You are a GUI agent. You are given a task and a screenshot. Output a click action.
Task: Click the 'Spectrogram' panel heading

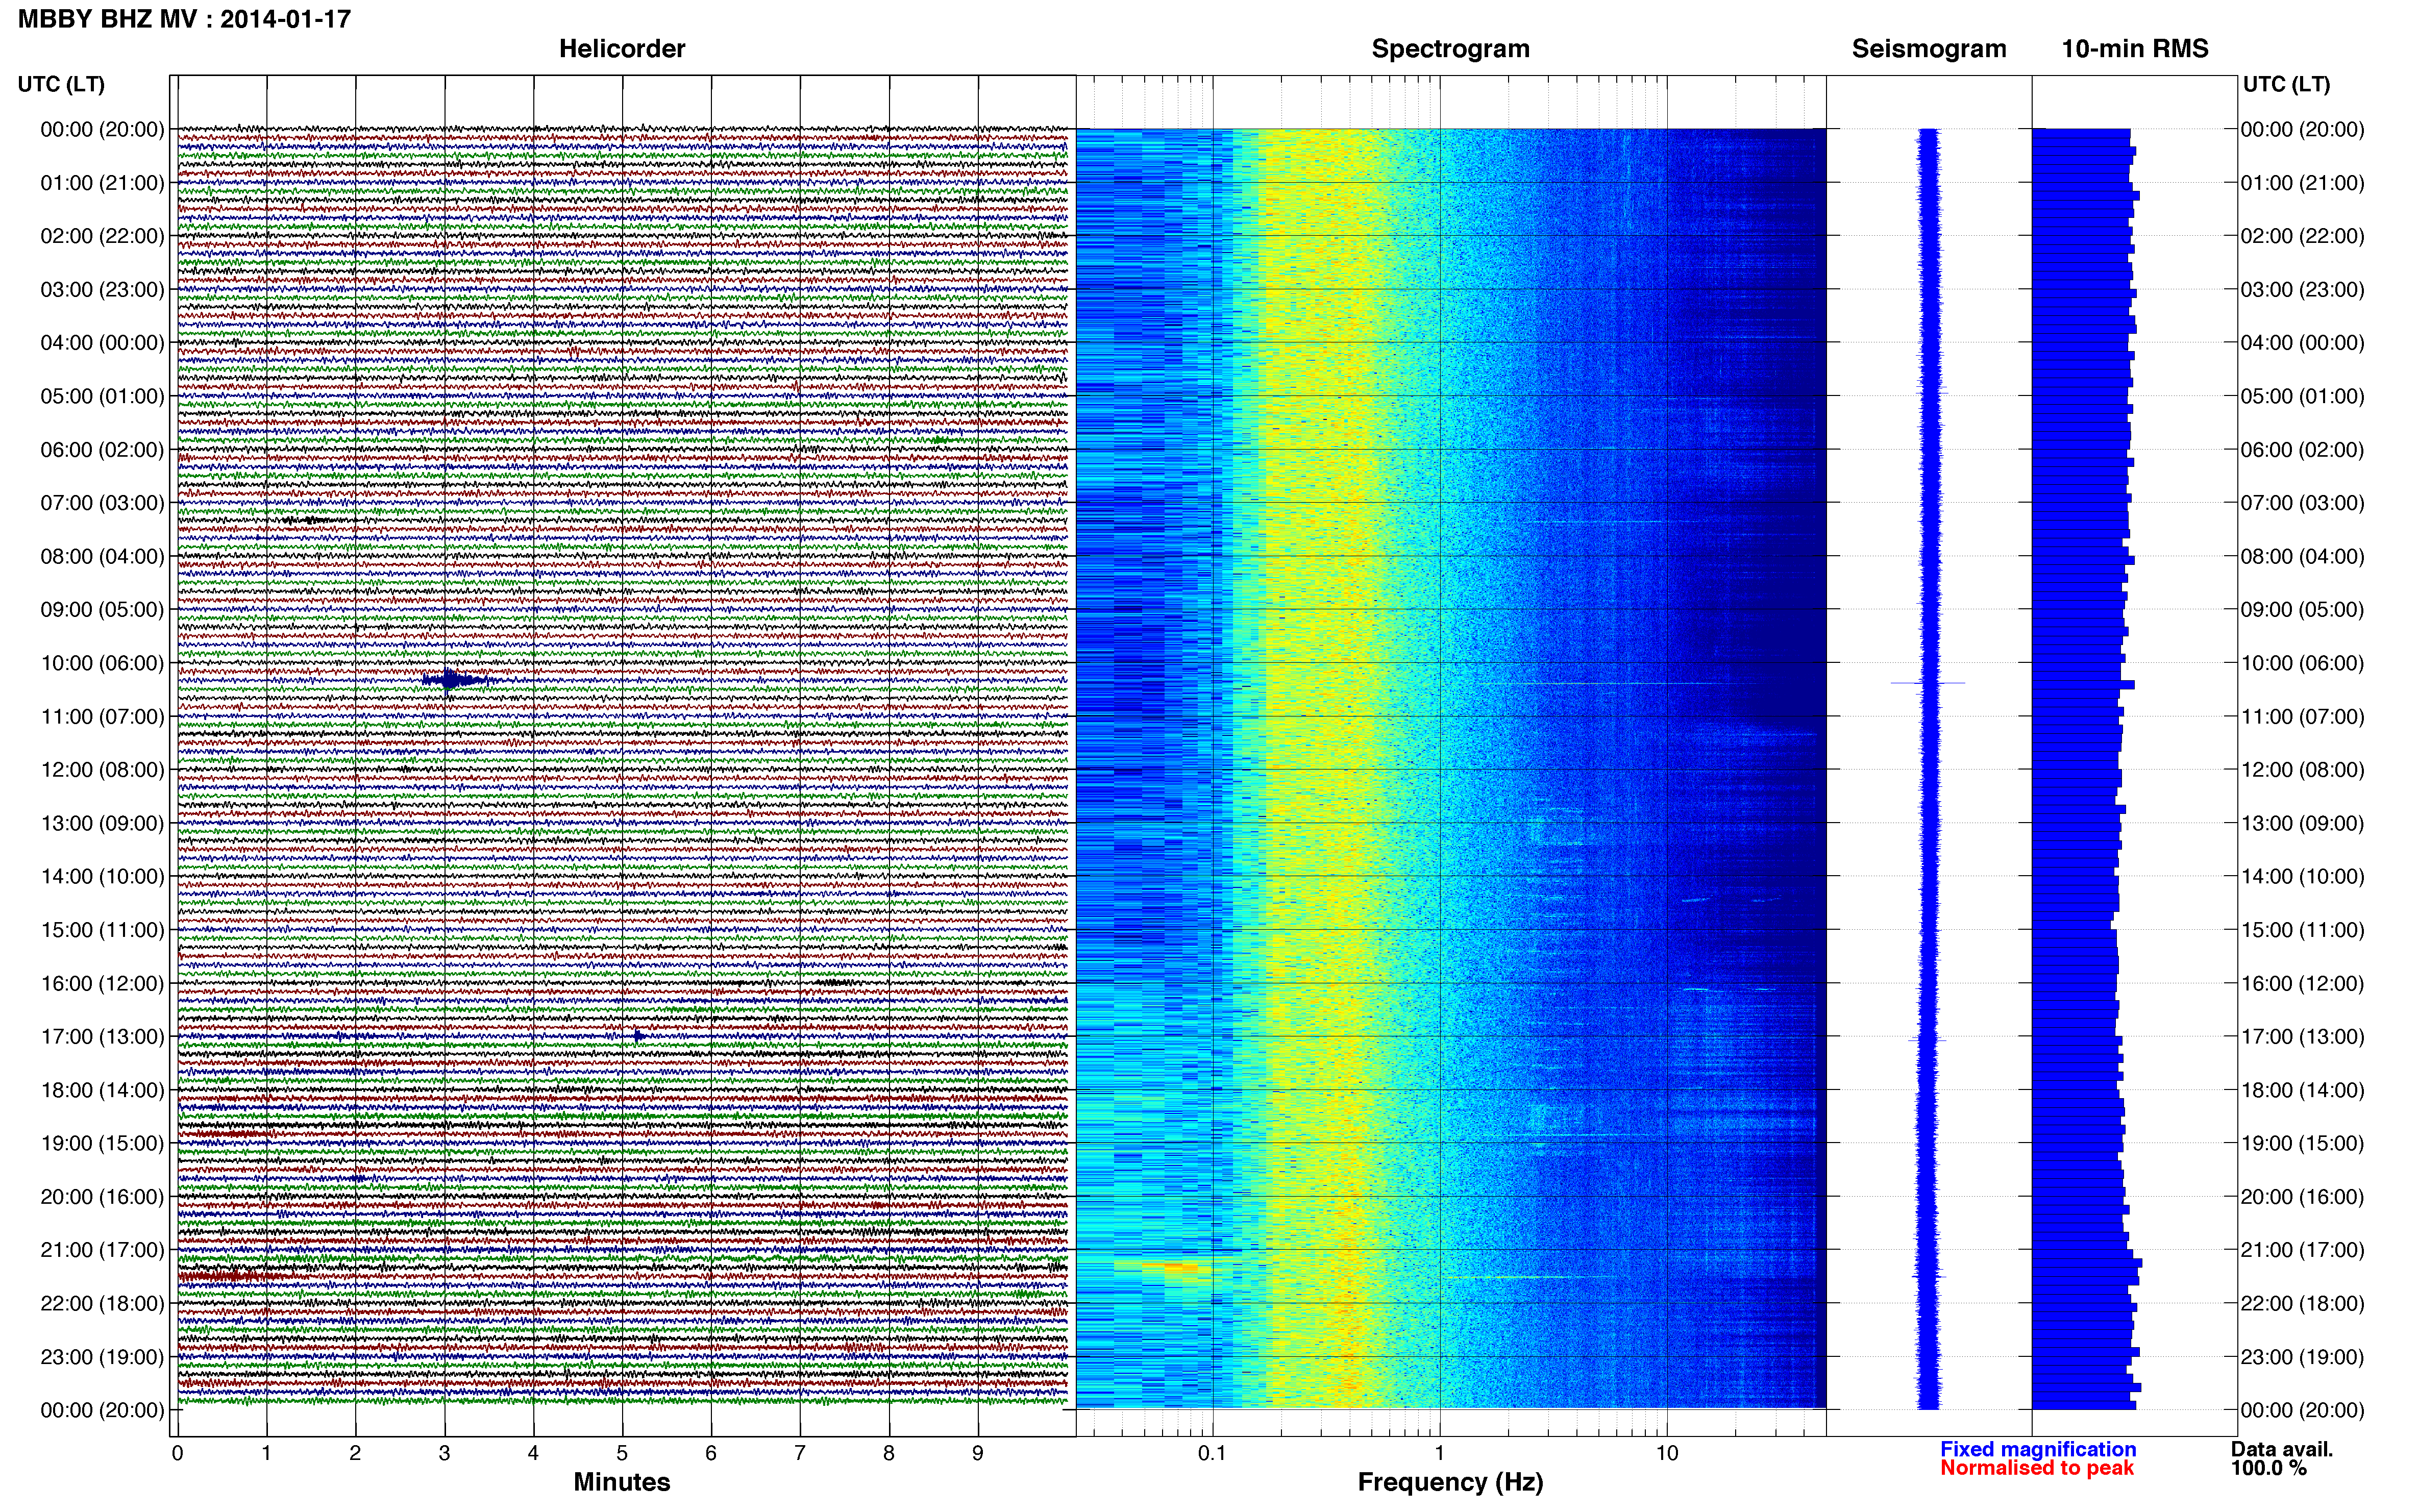(1450, 49)
